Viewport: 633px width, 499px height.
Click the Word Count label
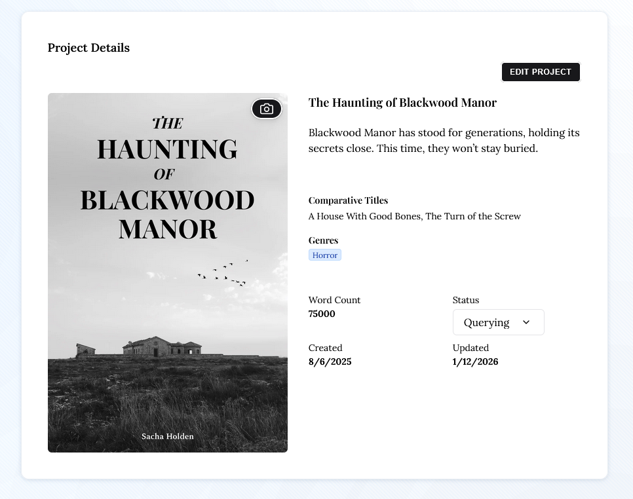(334, 300)
